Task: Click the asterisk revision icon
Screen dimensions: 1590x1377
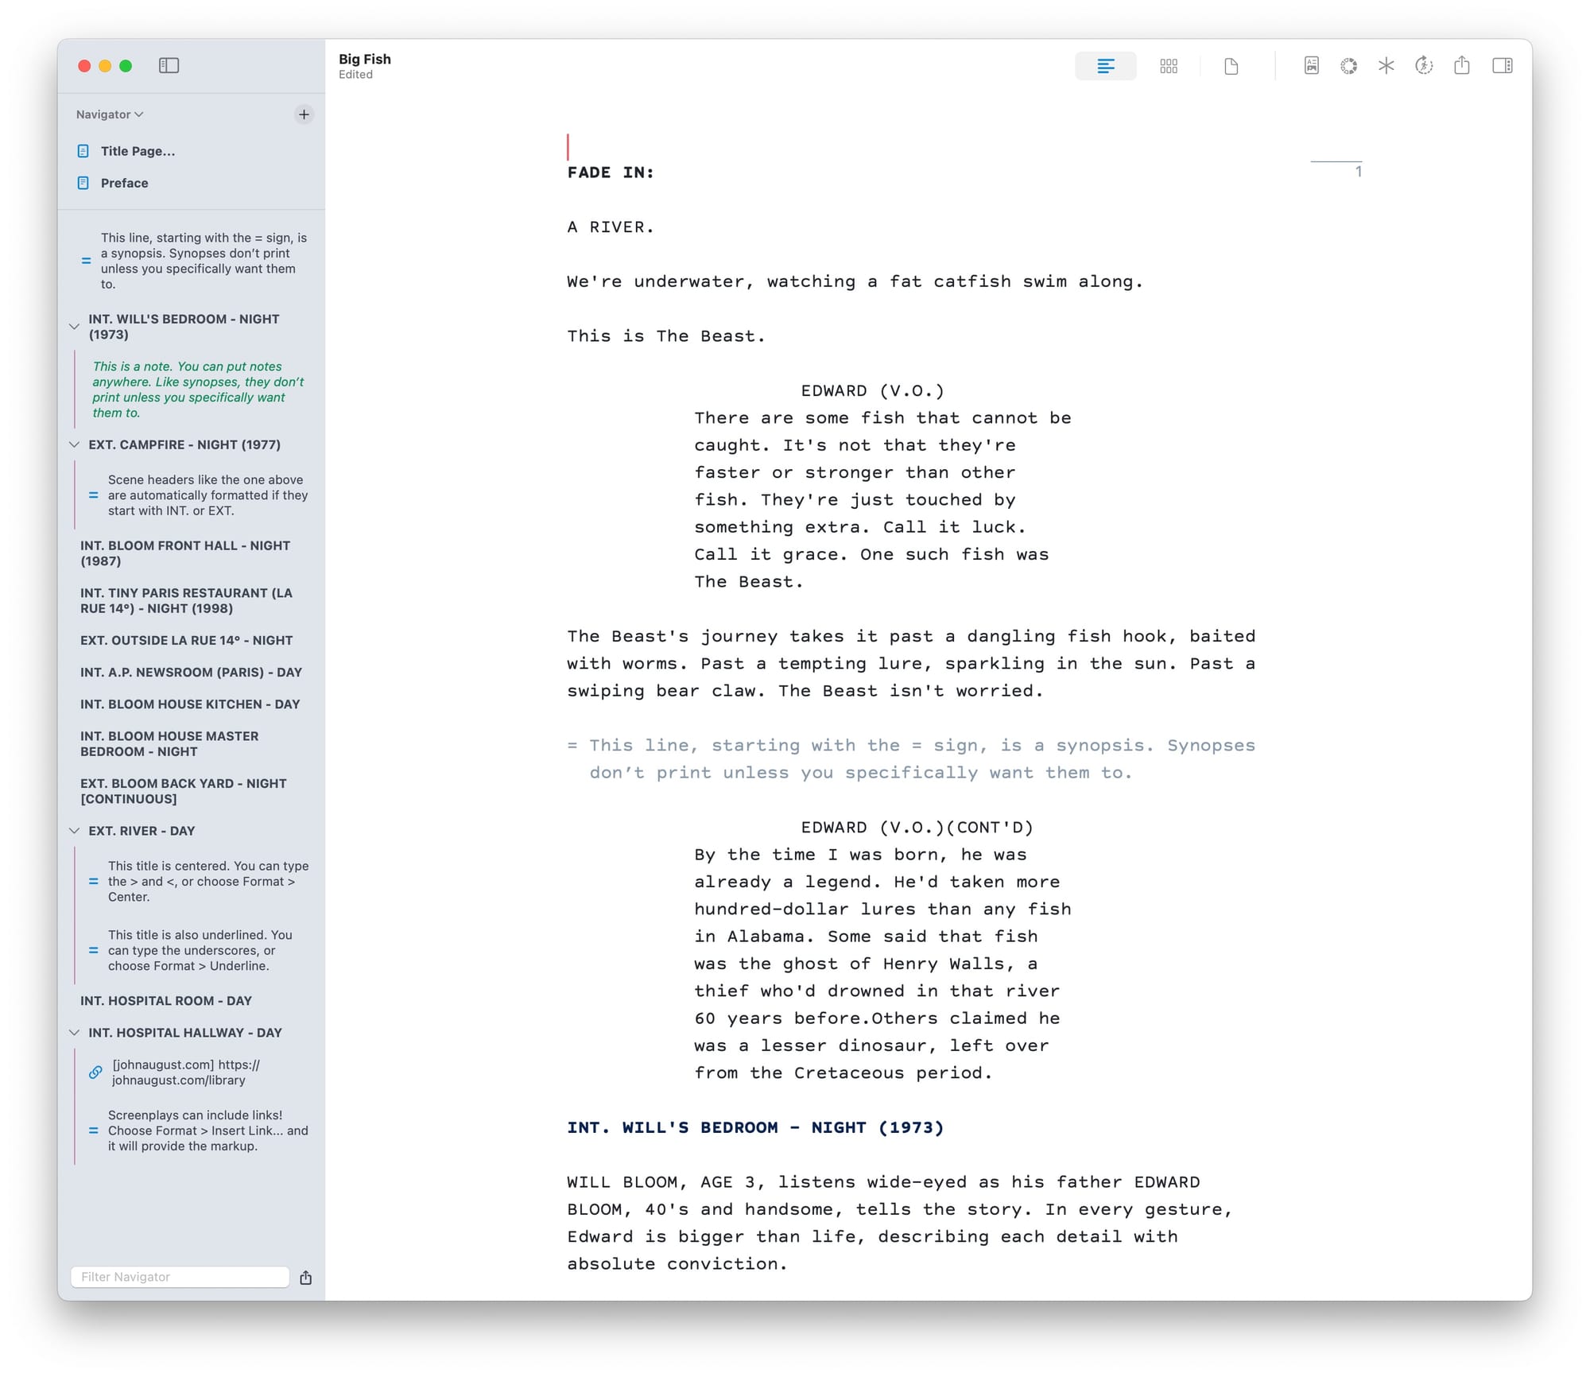Action: coord(1386,66)
